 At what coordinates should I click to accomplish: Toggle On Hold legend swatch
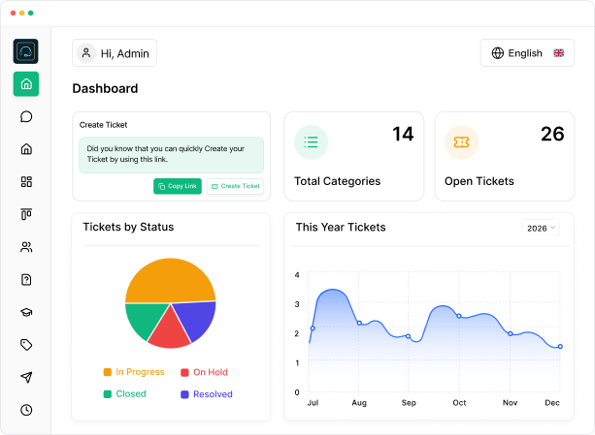[184, 373]
